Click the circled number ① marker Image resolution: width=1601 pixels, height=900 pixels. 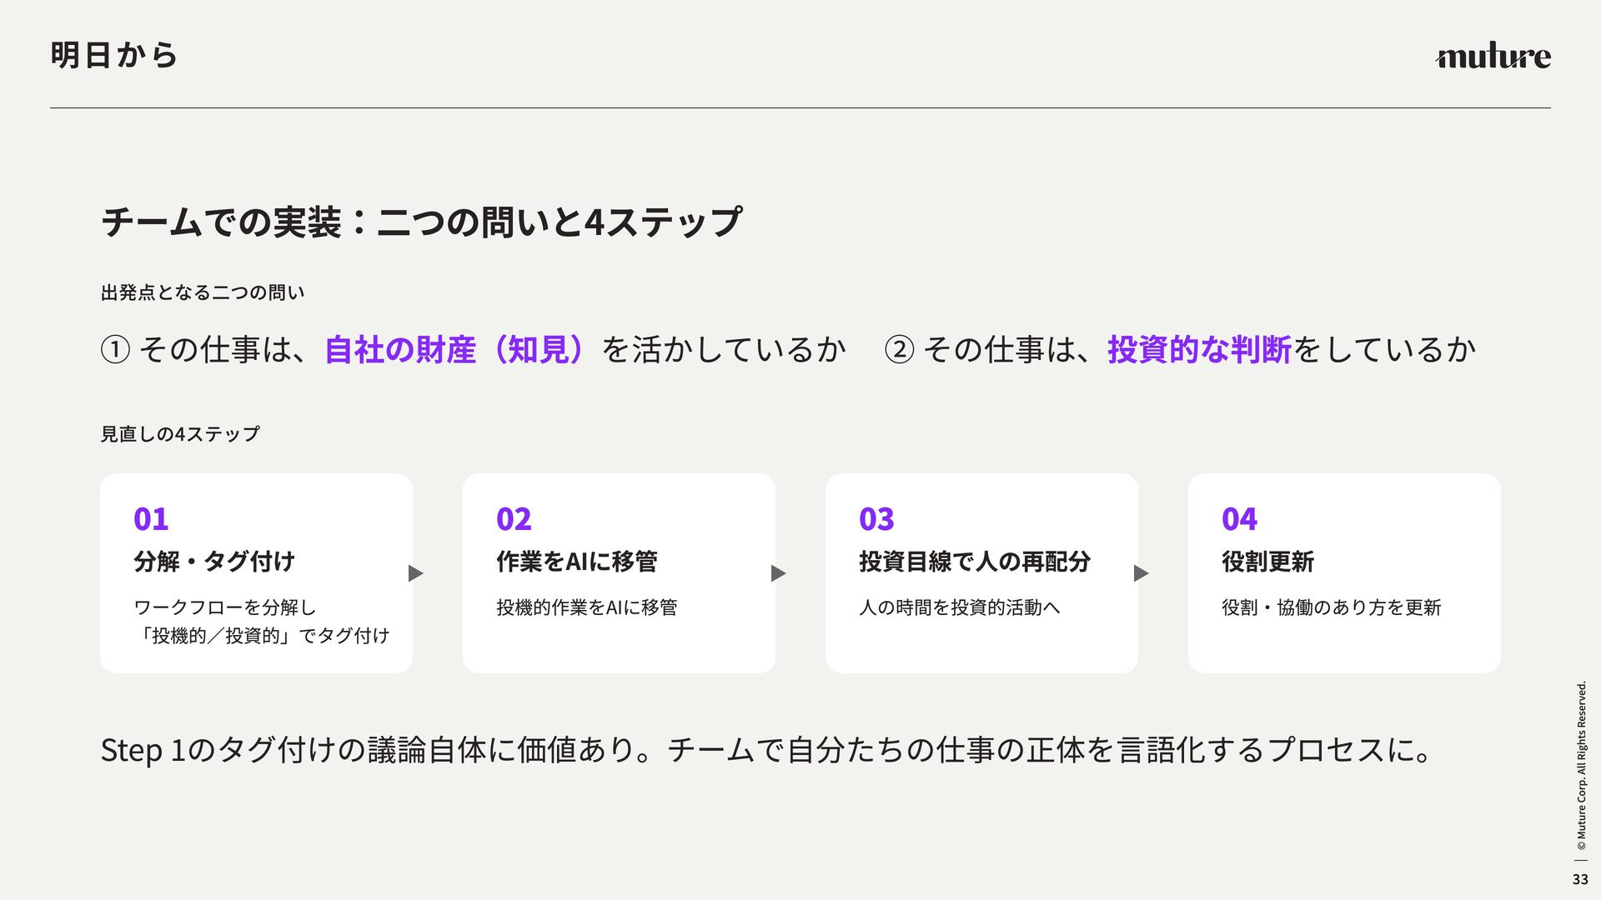115,349
